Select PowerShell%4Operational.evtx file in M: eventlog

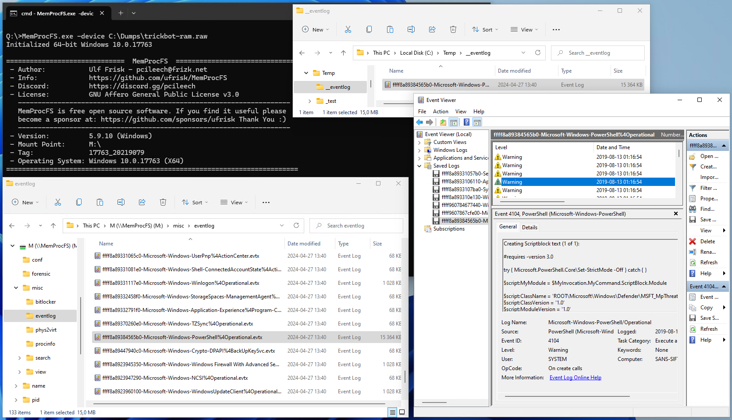point(247,337)
